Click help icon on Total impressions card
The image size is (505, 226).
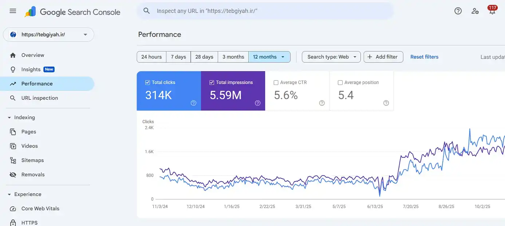pyautogui.click(x=257, y=103)
